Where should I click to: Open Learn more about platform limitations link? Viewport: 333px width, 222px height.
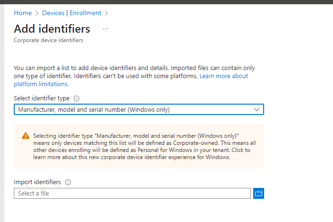pyautogui.click(x=224, y=76)
